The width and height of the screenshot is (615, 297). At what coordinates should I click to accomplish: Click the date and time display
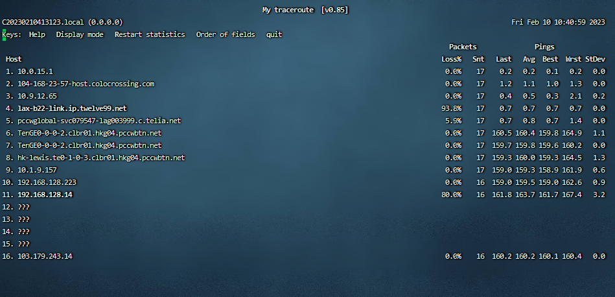[x=558, y=22]
